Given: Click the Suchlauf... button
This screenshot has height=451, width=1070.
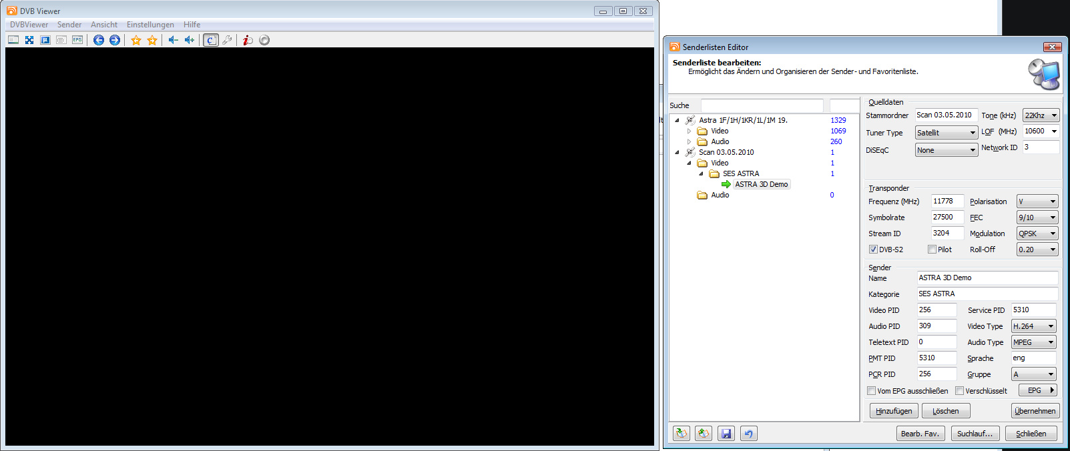Looking at the screenshot, I should 975,434.
